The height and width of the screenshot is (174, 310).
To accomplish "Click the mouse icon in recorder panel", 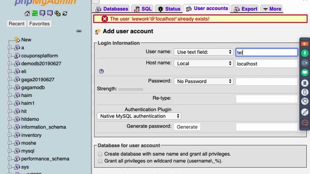I will (305, 92).
